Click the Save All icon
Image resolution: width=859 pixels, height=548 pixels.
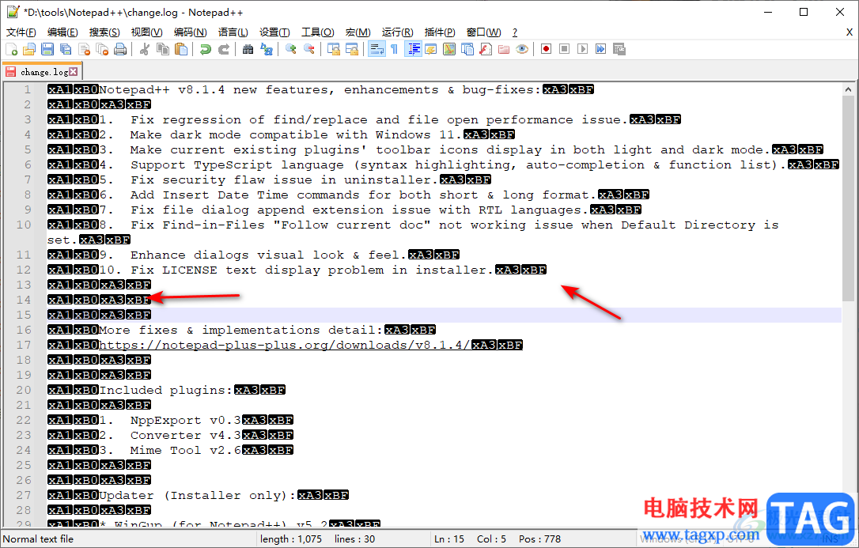pyautogui.click(x=66, y=49)
